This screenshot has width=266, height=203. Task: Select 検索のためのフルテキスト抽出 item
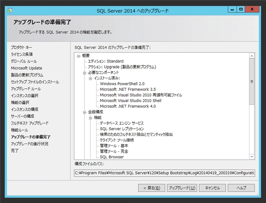click(136, 135)
